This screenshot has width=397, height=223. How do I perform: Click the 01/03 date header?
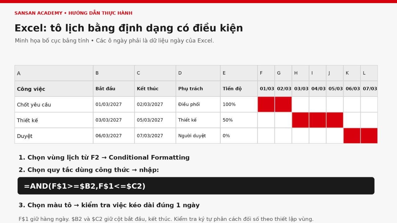266,89
